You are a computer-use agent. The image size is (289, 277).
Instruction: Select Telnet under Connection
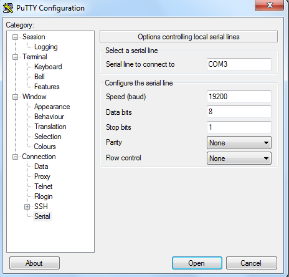coord(43,187)
